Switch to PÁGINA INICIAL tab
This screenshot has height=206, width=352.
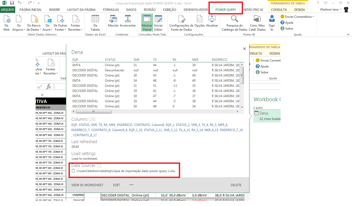pos(31,10)
